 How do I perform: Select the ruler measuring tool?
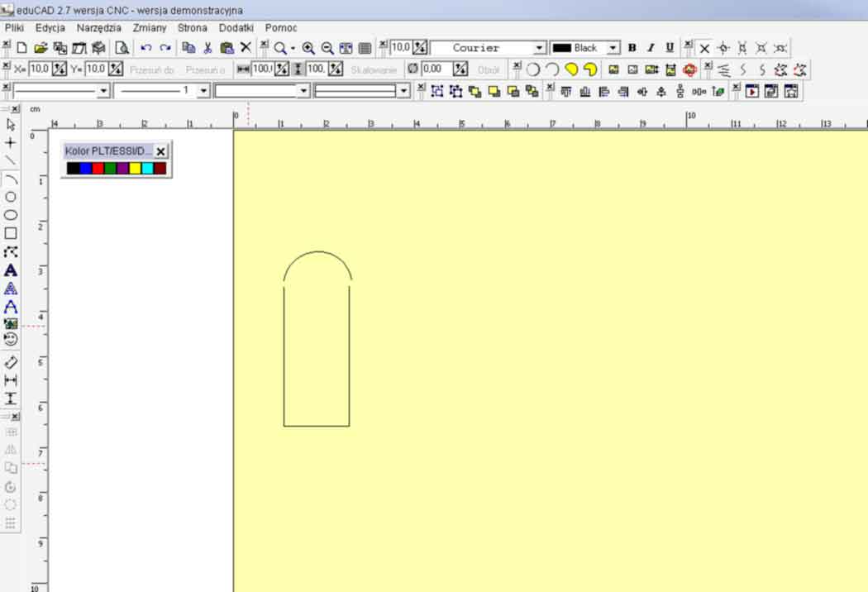pyautogui.click(x=11, y=362)
